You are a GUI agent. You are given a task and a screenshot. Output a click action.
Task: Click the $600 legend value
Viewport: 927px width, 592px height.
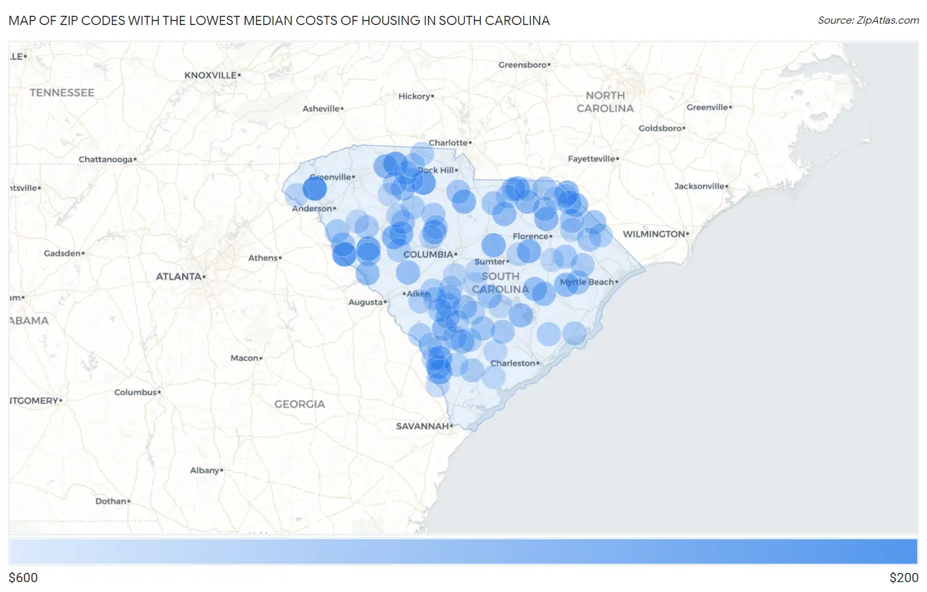pos(23,578)
